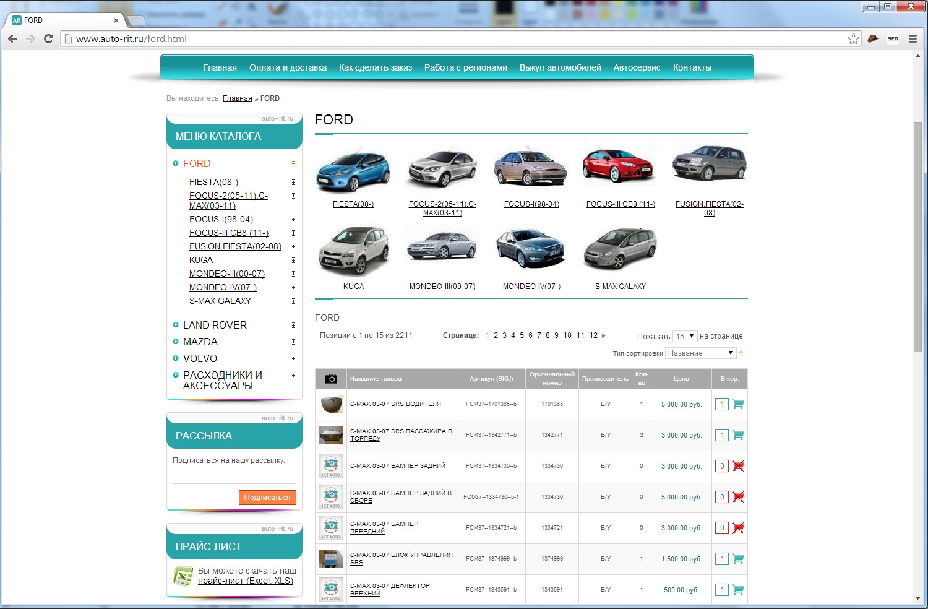Expand the KUGA tree node
This screenshot has width=928, height=609.
point(293,261)
